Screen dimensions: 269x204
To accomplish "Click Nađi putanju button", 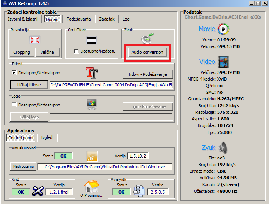I will 24,166.
